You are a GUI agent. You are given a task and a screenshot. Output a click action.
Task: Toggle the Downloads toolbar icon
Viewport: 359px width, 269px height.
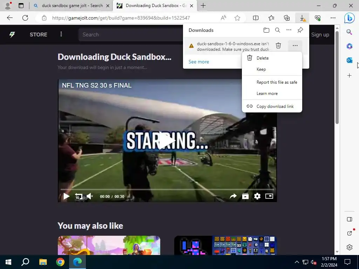click(x=303, y=18)
